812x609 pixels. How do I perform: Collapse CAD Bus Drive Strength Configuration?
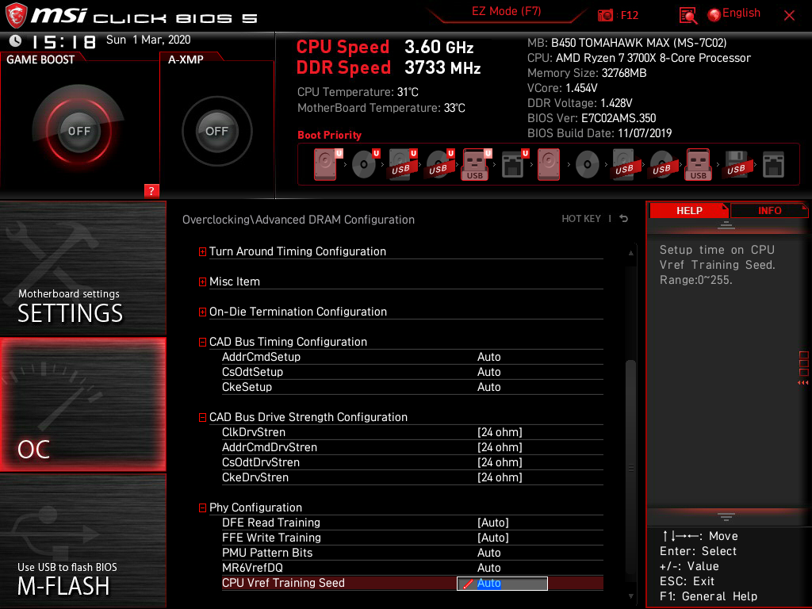[202, 417]
